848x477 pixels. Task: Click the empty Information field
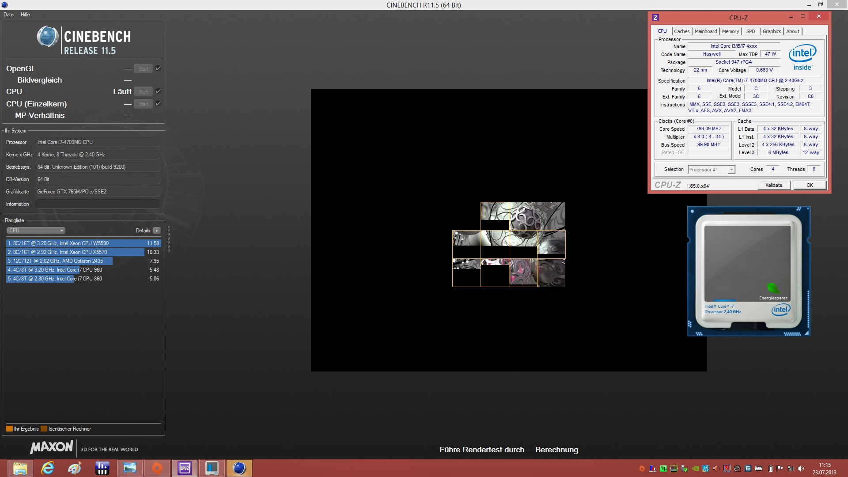97,204
